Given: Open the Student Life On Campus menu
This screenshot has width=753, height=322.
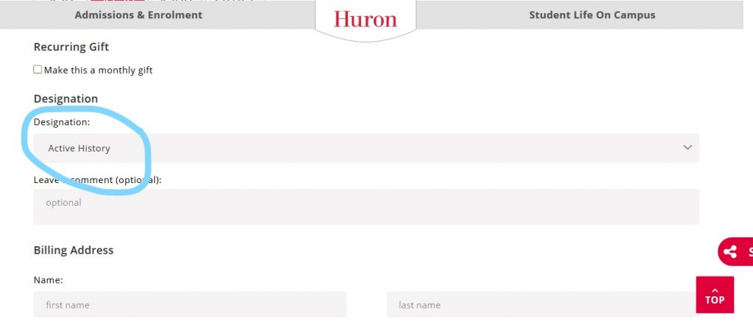Looking at the screenshot, I should [x=592, y=15].
